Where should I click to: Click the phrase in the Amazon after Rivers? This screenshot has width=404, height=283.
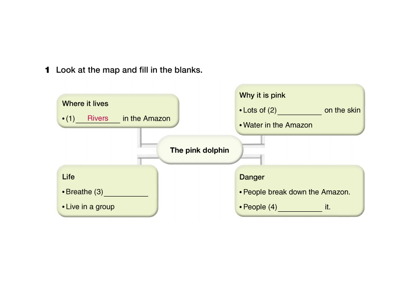coord(146,118)
